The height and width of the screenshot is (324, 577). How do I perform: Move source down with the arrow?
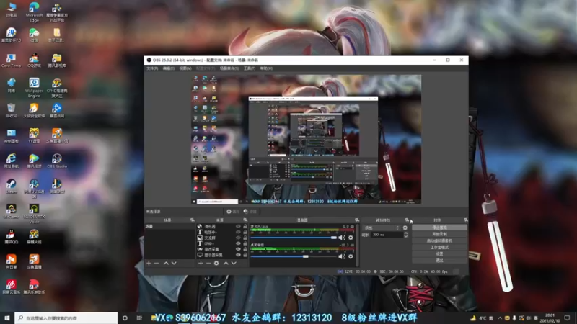coord(234,264)
